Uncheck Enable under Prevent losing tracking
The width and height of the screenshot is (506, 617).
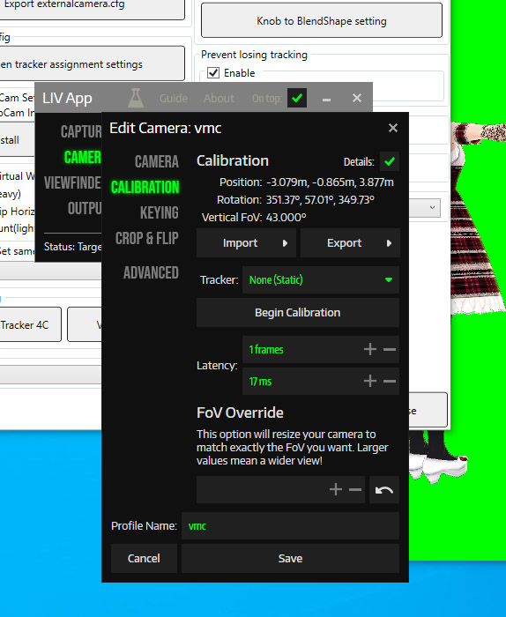pos(213,73)
